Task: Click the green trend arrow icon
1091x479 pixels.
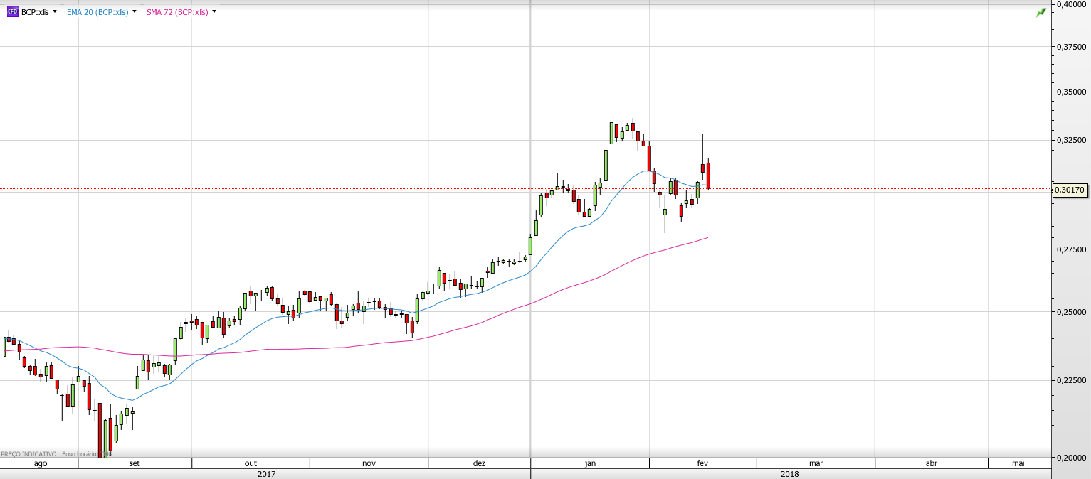Action: click(x=1041, y=12)
